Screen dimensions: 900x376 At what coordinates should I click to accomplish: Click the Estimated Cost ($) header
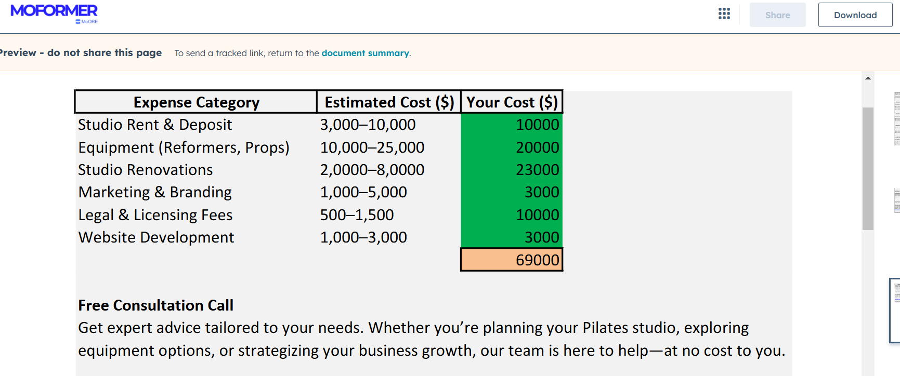(389, 102)
